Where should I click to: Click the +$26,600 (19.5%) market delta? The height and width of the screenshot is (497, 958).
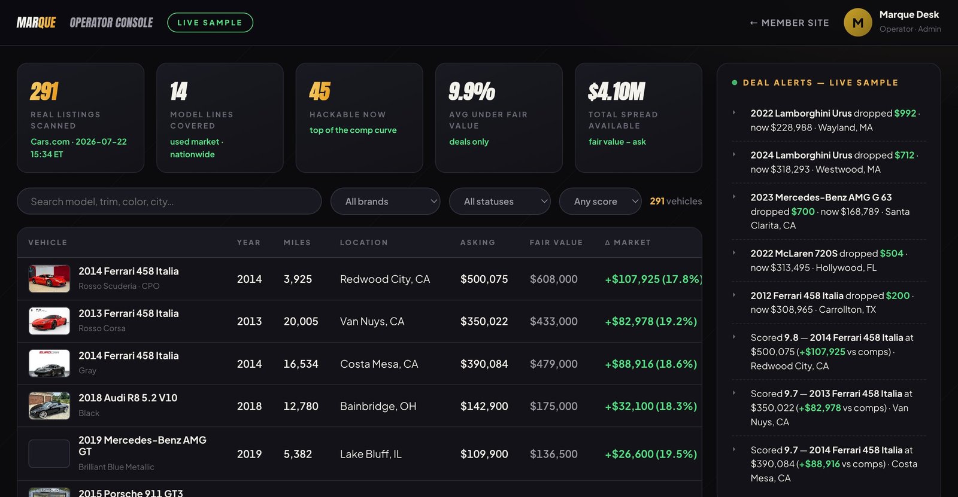(651, 455)
